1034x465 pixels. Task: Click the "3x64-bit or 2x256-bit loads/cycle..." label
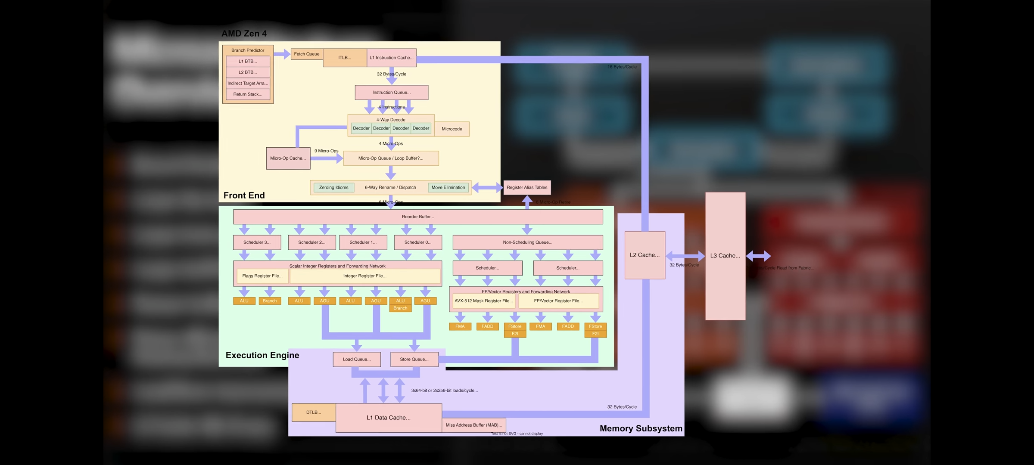point(444,391)
